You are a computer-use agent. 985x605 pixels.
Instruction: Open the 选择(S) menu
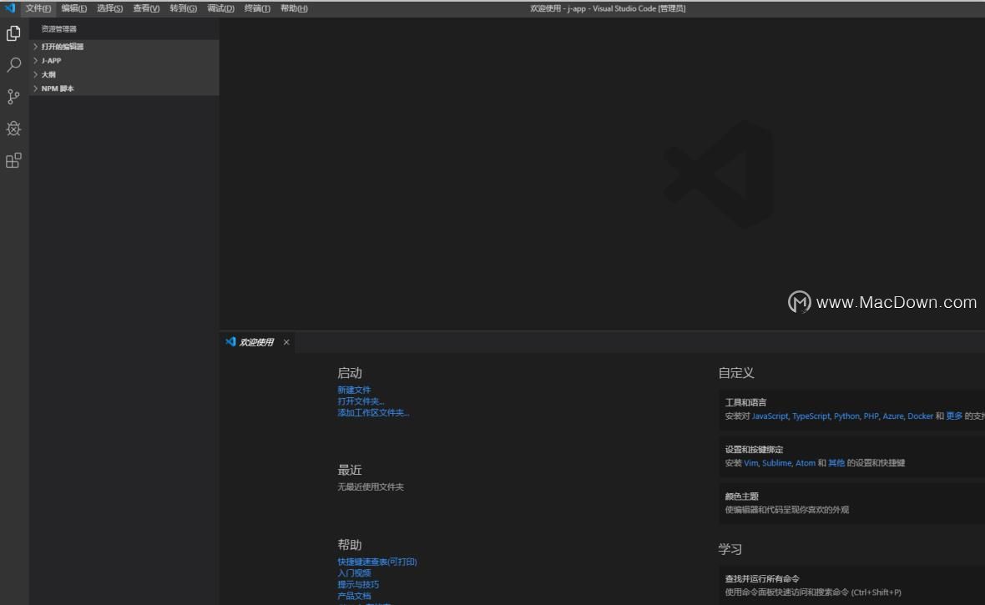(x=109, y=8)
